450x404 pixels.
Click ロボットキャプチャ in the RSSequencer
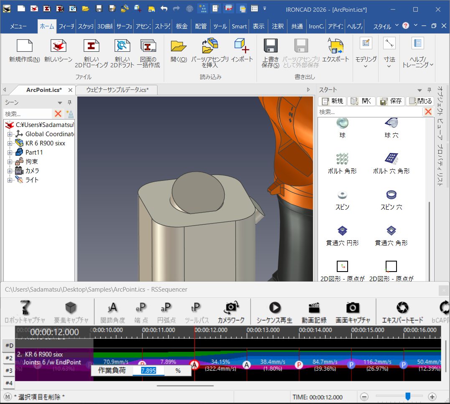(x=25, y=312)
